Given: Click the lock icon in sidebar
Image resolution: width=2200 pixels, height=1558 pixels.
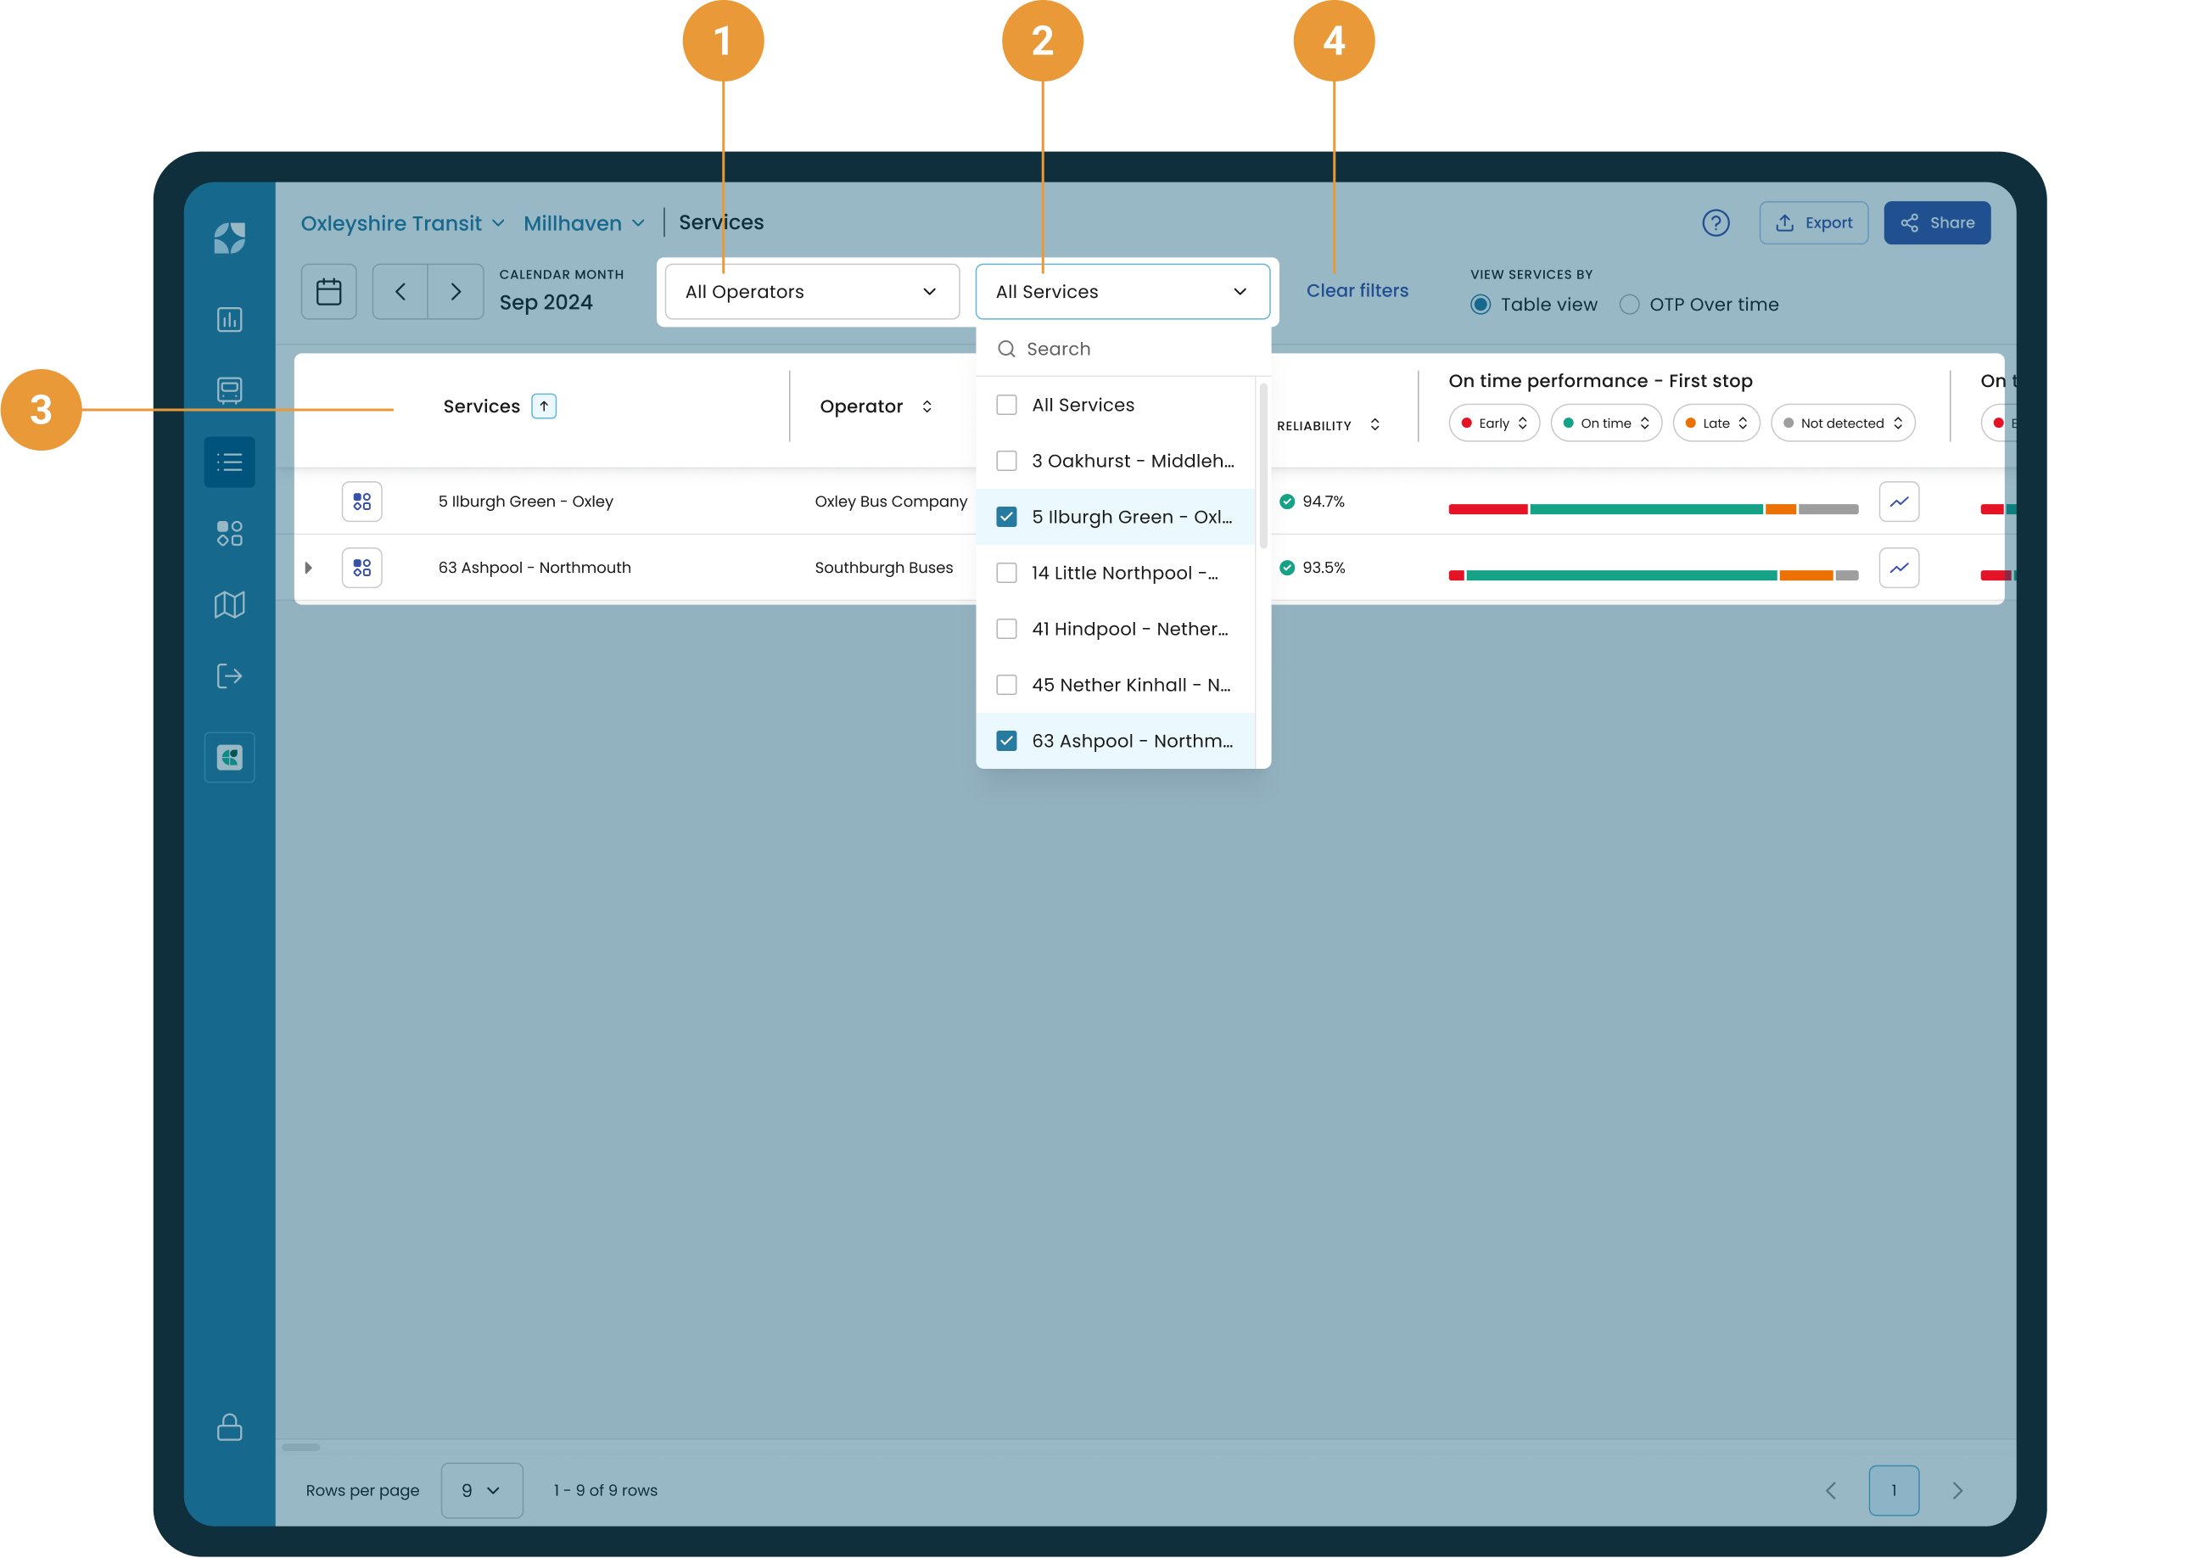Looking at the screenshot, I should point(229,1426).
